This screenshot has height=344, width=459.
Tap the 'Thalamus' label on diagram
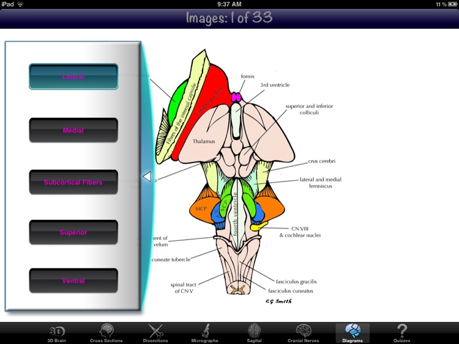pos(204,142)
